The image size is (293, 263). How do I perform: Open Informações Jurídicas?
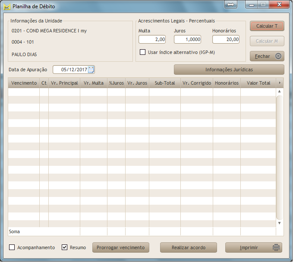[229, 70]
